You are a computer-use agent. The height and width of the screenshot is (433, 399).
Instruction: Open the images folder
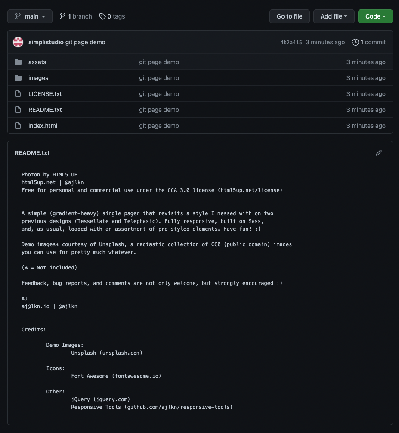38,78
